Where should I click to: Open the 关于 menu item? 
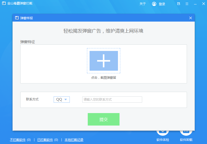point(143,4)
